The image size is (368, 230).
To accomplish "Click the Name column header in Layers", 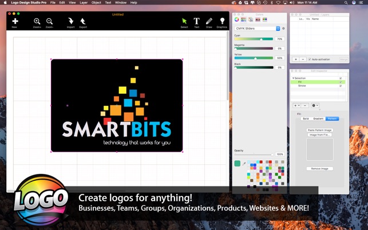I will click(315, 19).
